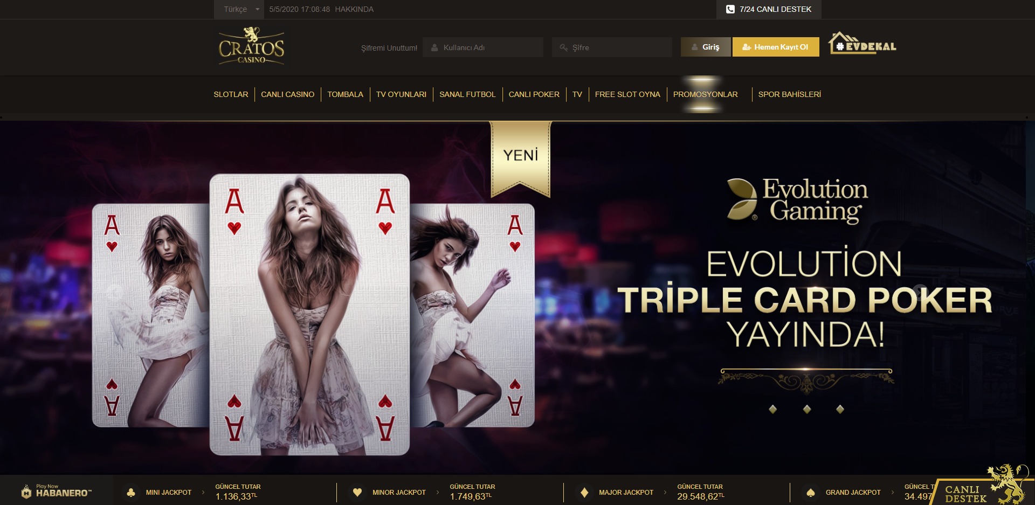1035x505 pixels.
Task: Open the #EVDEKAL house logo
Action: tap(862, 44)
